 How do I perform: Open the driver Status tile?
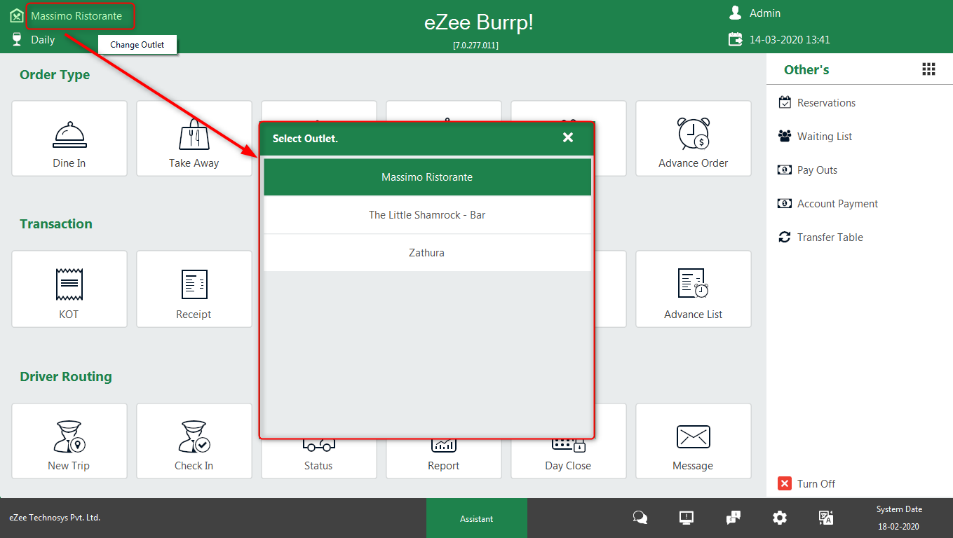tap(318, 460)
